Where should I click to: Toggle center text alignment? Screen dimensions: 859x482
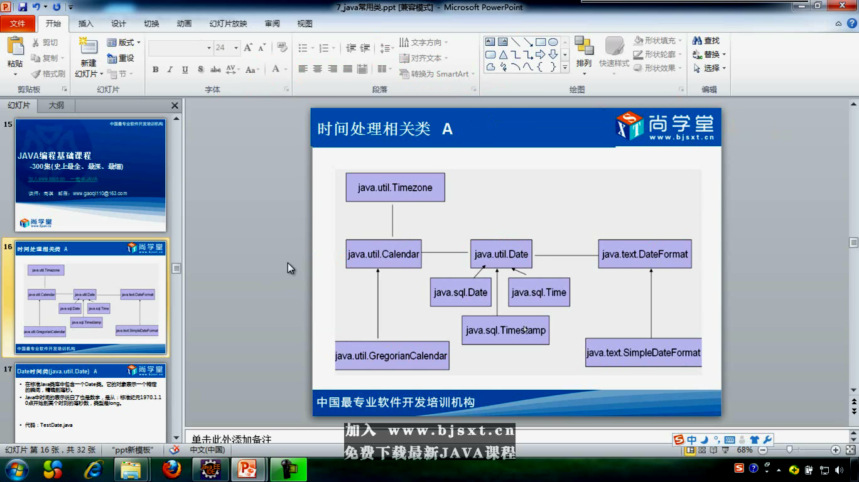tap(318, 69)
